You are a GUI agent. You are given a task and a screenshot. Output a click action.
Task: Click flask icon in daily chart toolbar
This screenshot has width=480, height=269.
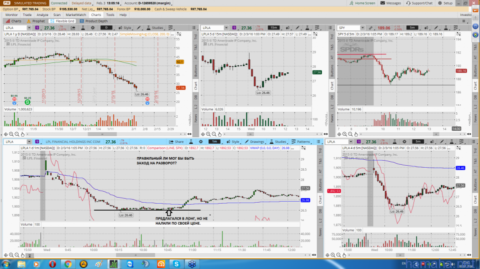[x=82, y=28]
